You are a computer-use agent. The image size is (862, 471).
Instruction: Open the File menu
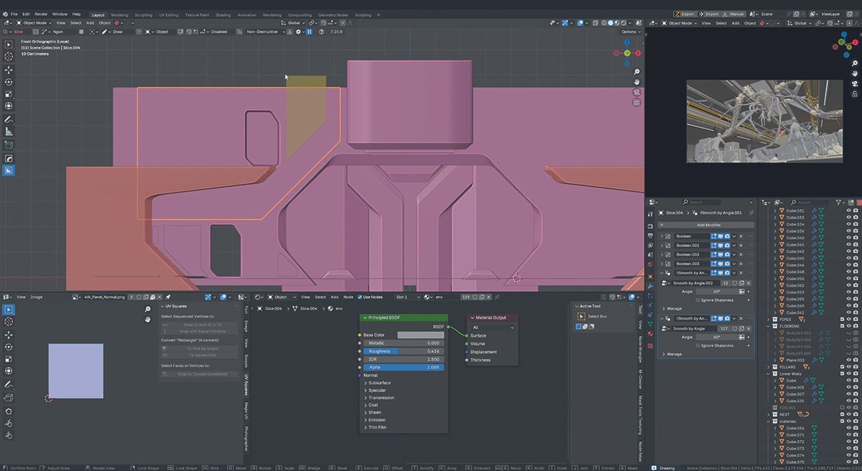coord(14,14)
